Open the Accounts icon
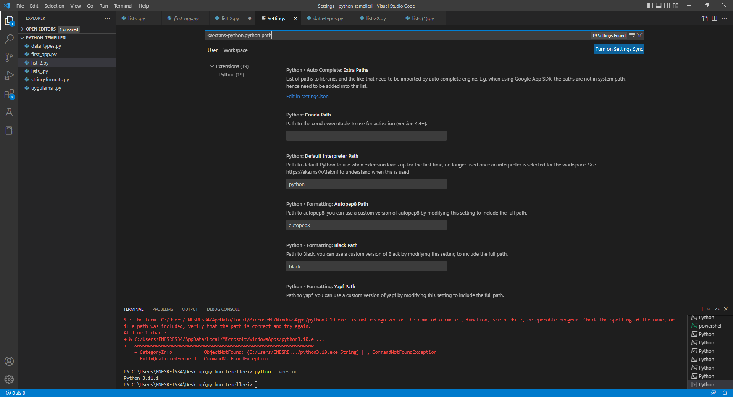733x397 pixels. click(x=9, y=361)
